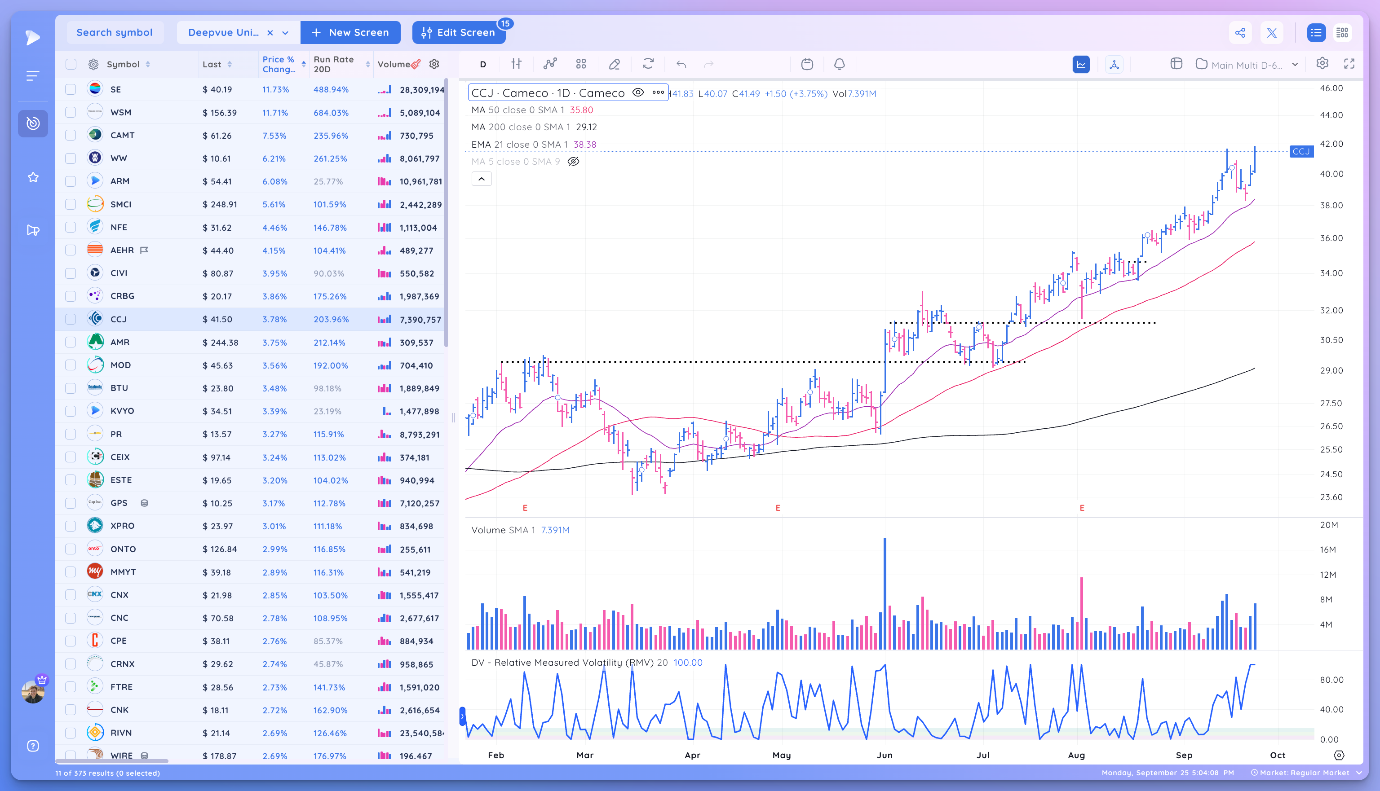Click the X (Twitter) share icon
Screen dimensions: 1380x791
click(x=1272, y=33)
